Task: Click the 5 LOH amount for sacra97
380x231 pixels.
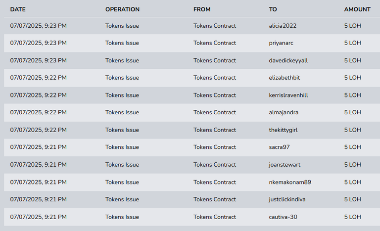Action: [352, 147]
